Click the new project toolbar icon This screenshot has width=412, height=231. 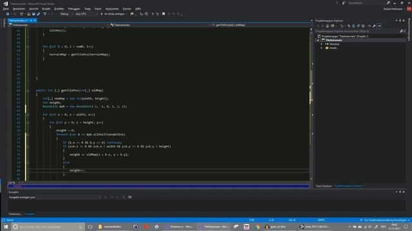pos(22,14)
